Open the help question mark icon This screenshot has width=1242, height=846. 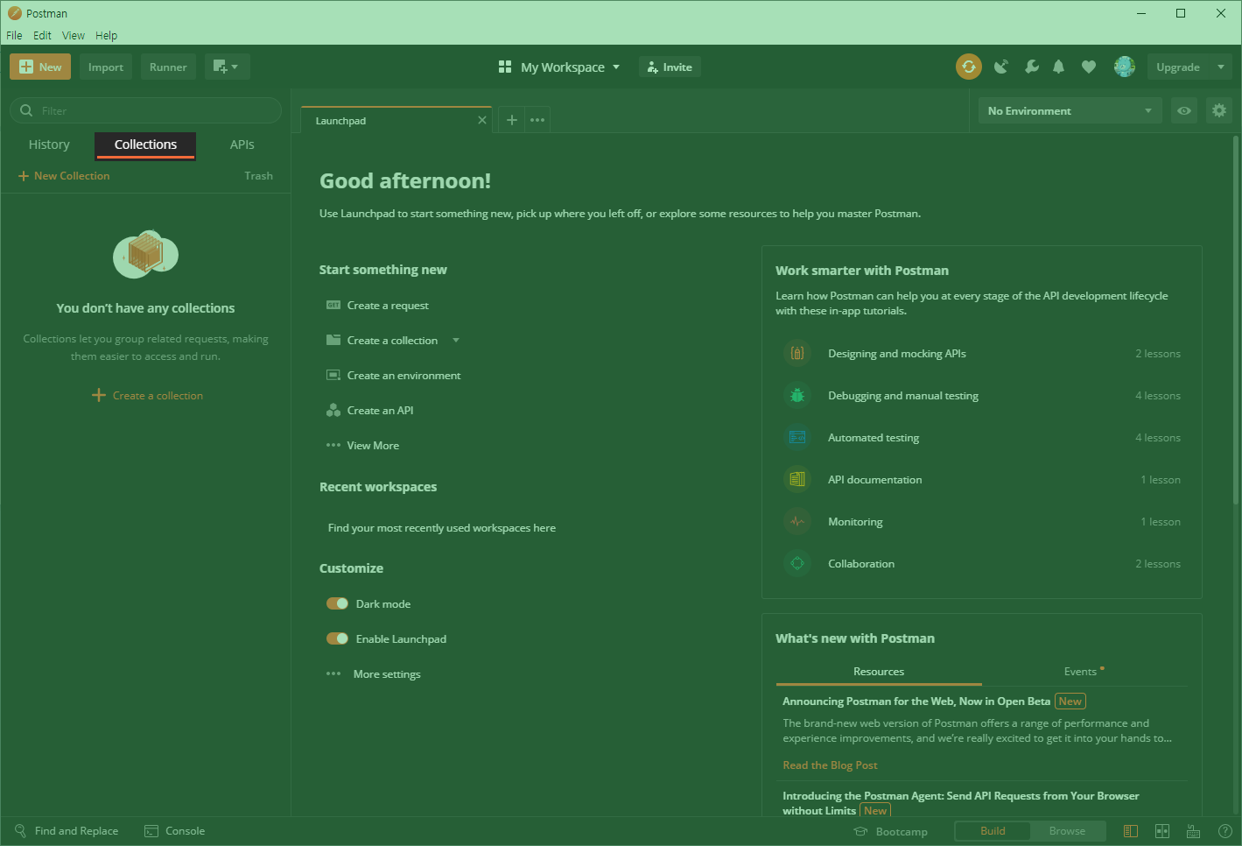[x=1225, y=831]
